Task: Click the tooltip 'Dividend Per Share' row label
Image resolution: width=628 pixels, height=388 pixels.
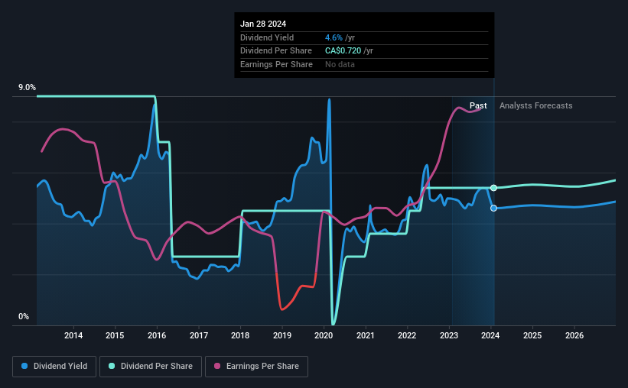Action: coord(276,51)
